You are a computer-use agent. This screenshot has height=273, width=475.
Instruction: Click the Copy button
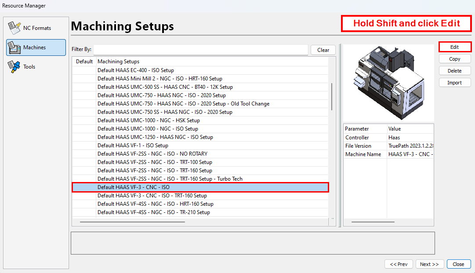455,59
